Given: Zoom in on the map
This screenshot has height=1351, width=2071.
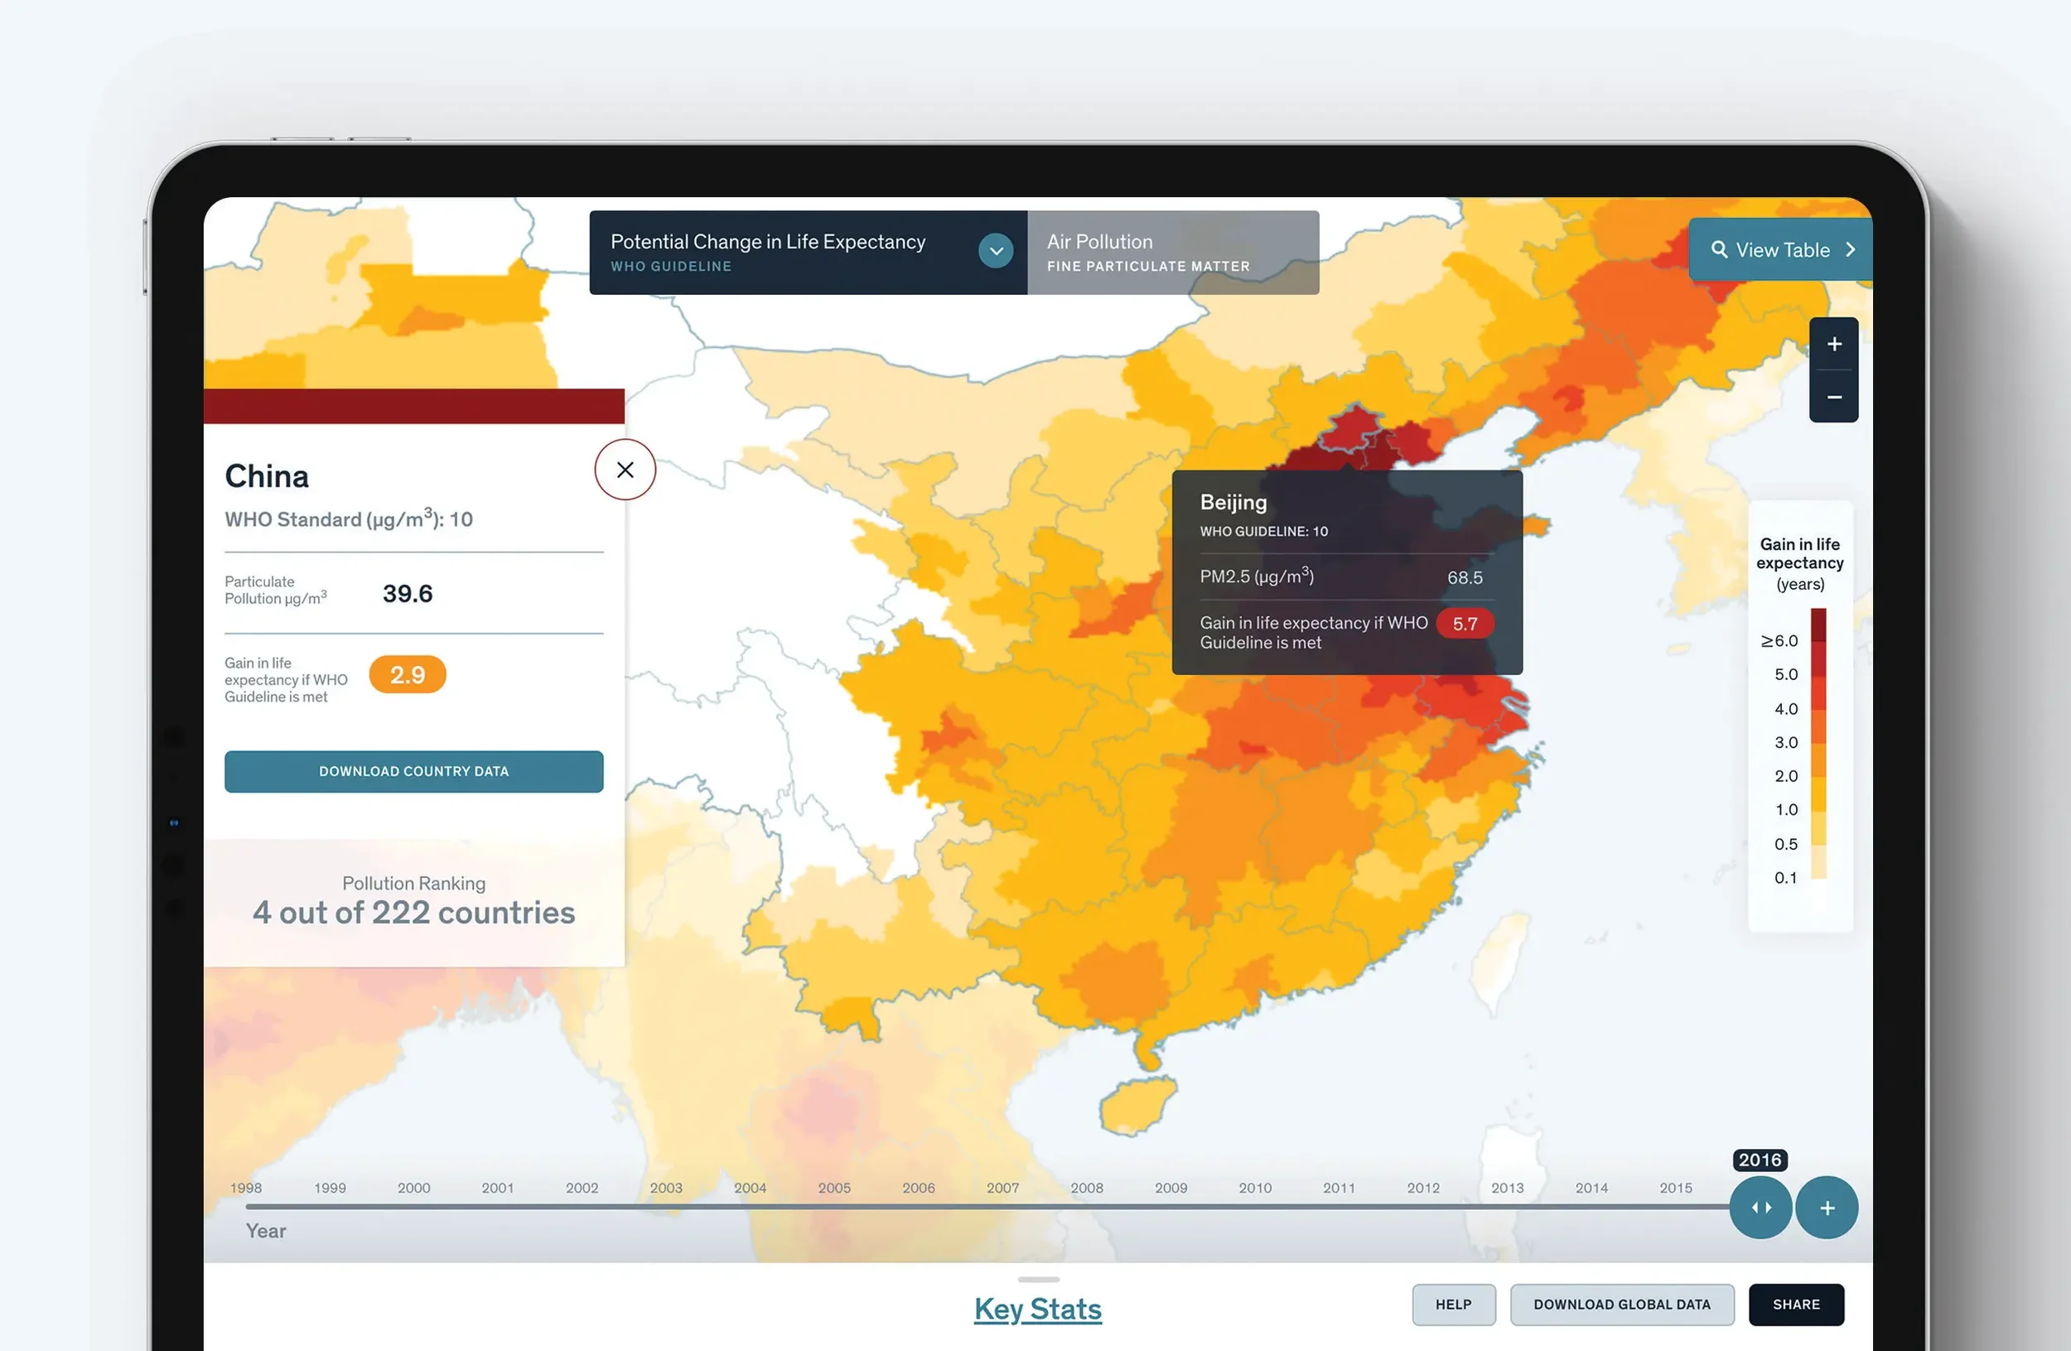Looking at the screenshot, I should [x=1833, y=345].
